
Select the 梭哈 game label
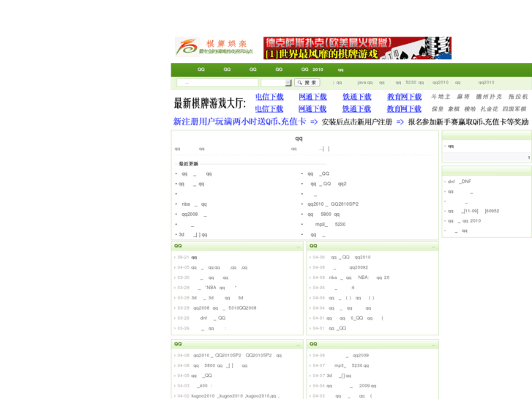tap(470, 109)
